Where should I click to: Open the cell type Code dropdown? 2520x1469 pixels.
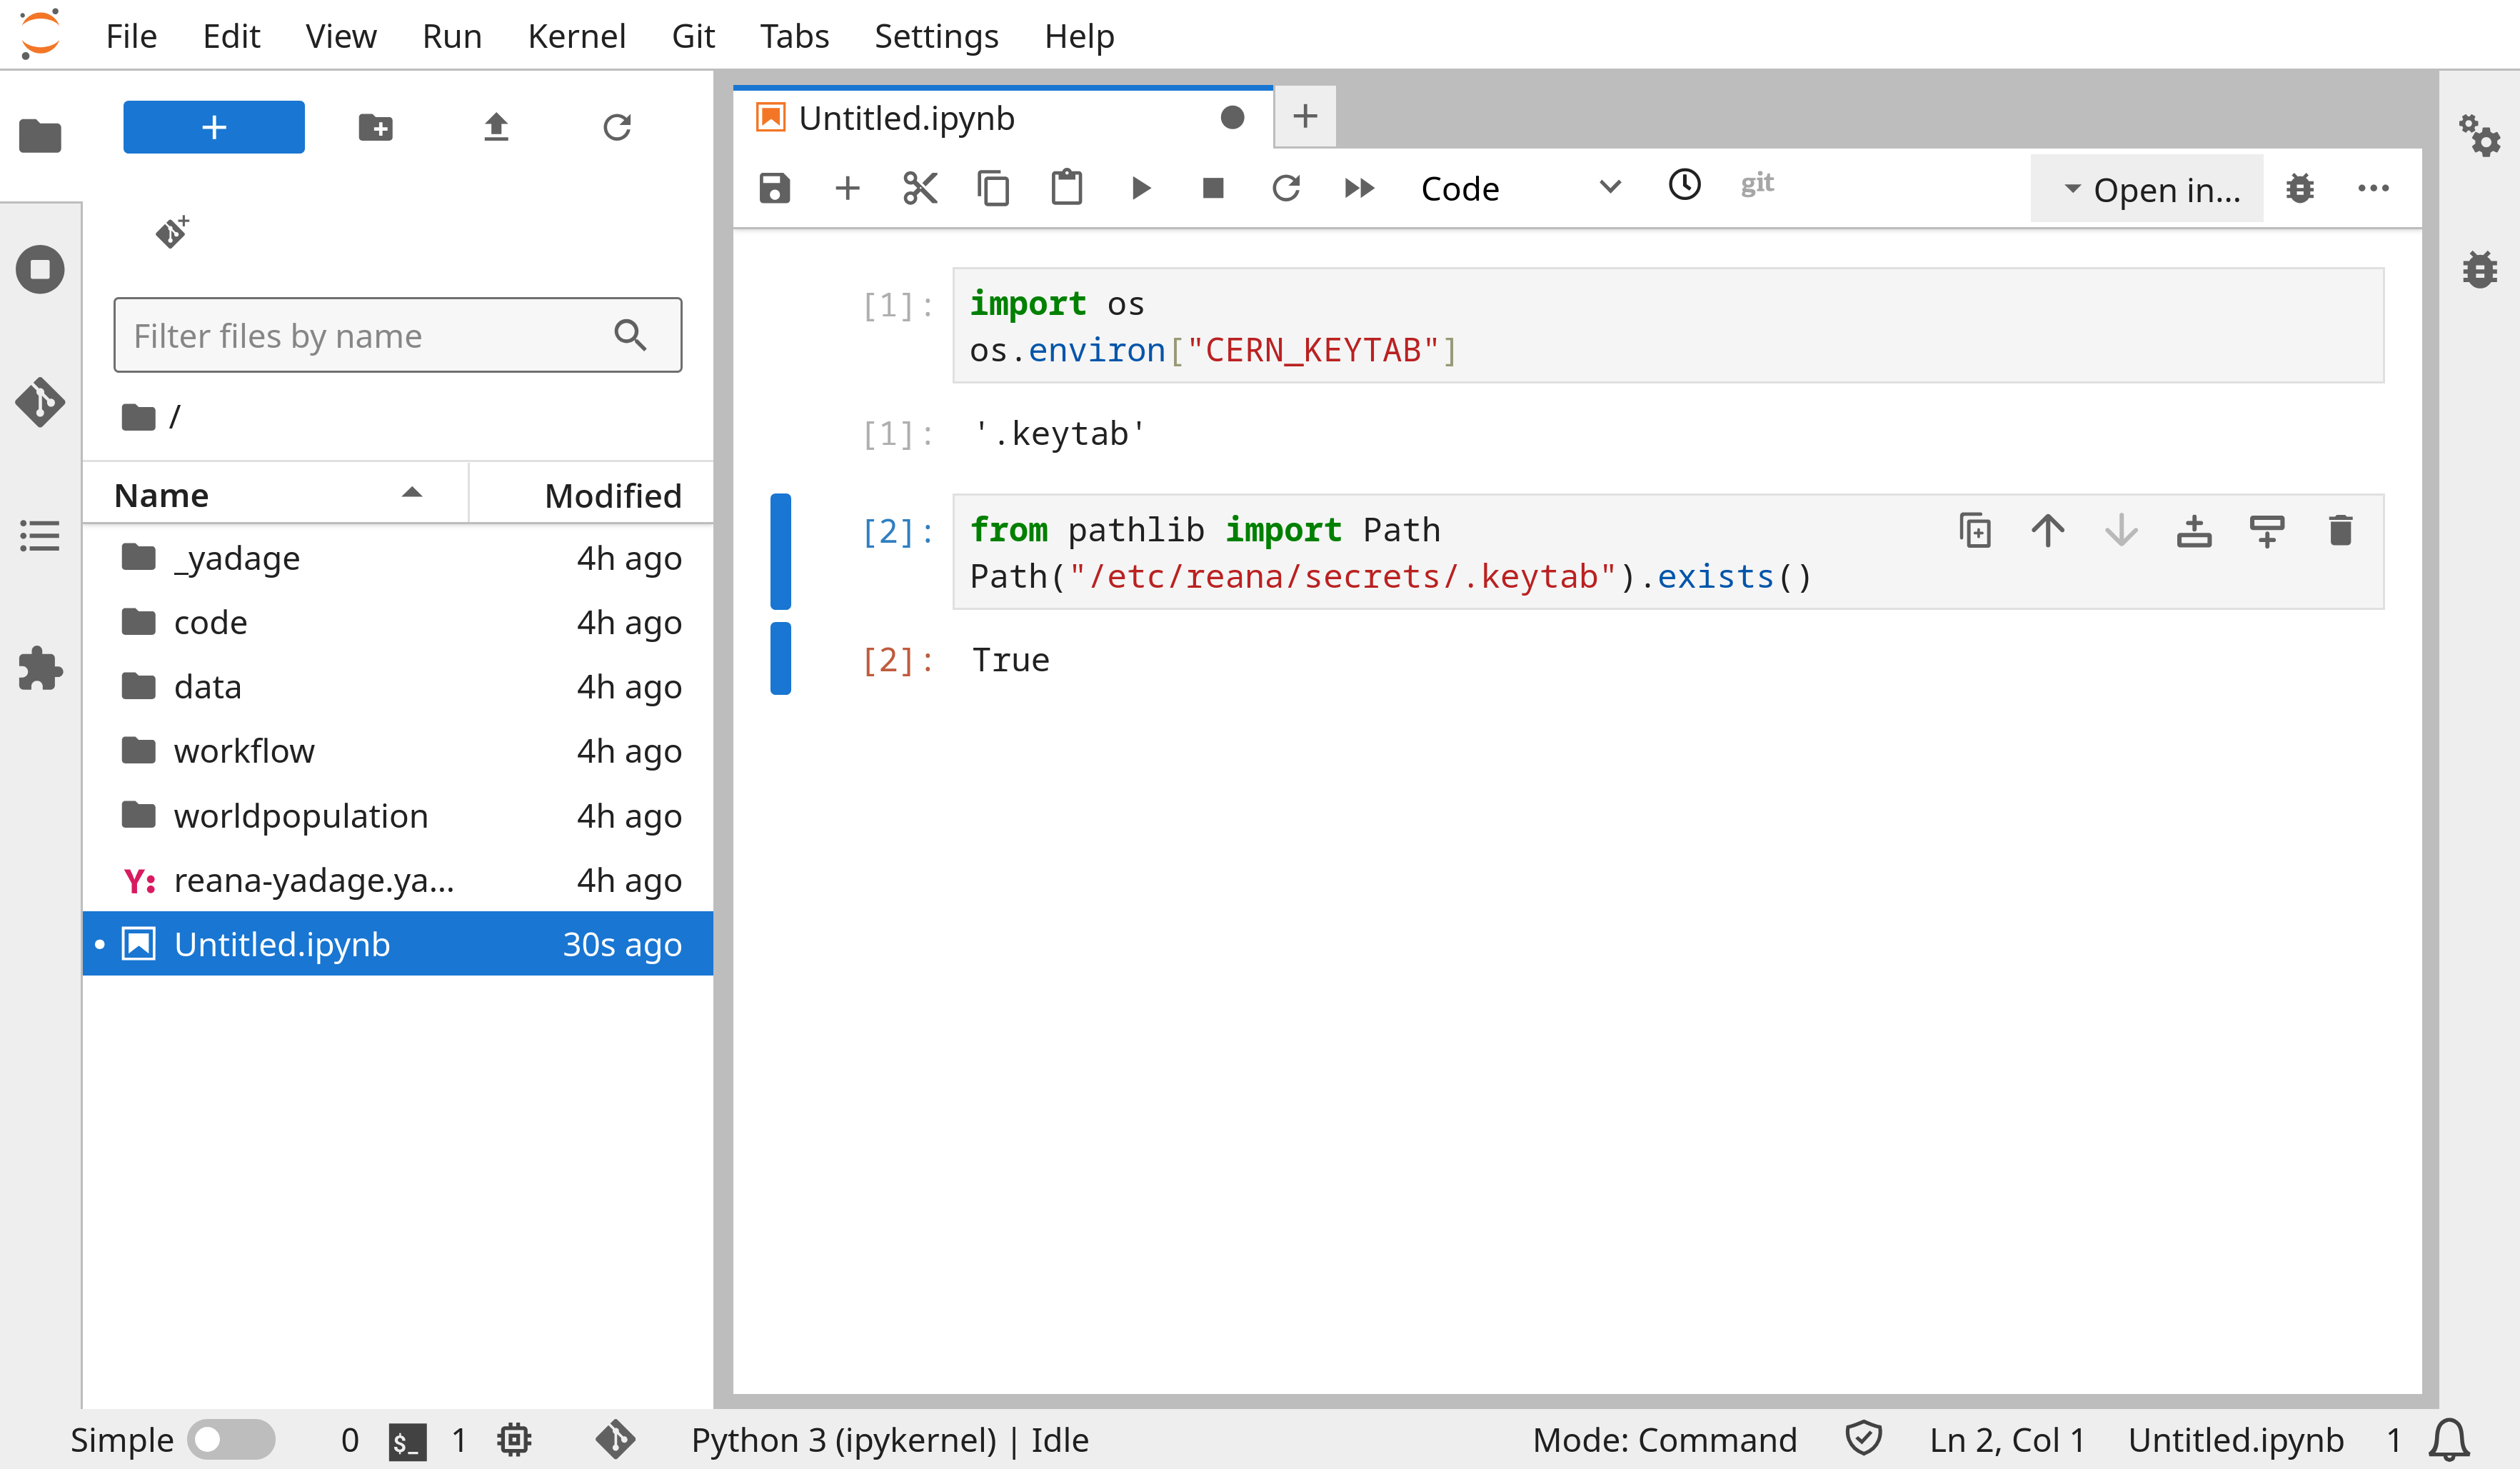[x=1520, y=188]
